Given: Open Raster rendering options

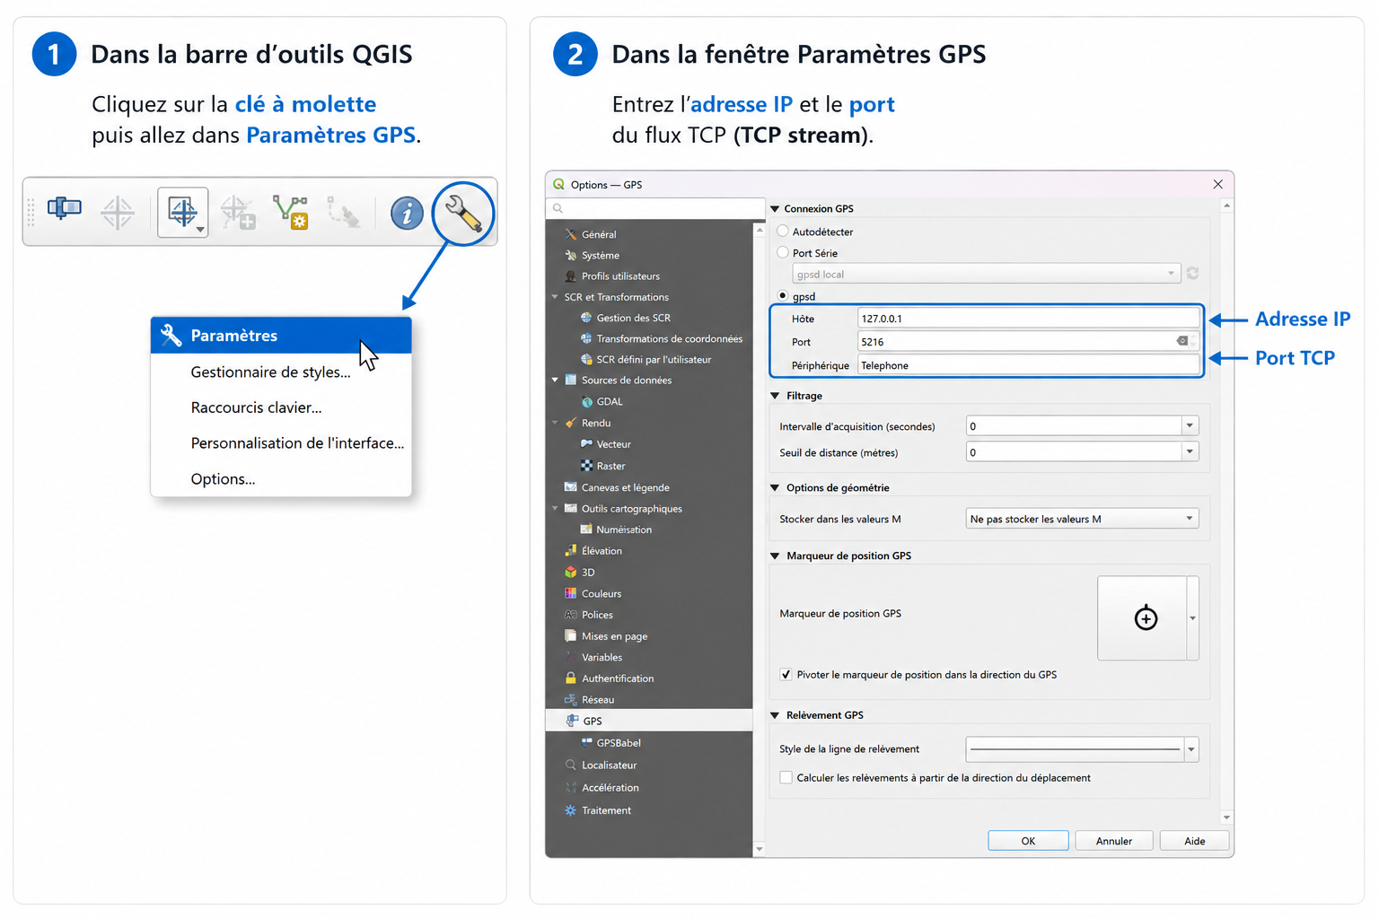Looking at the screenshot, I should pyautogui.click(x=610, y=467).
